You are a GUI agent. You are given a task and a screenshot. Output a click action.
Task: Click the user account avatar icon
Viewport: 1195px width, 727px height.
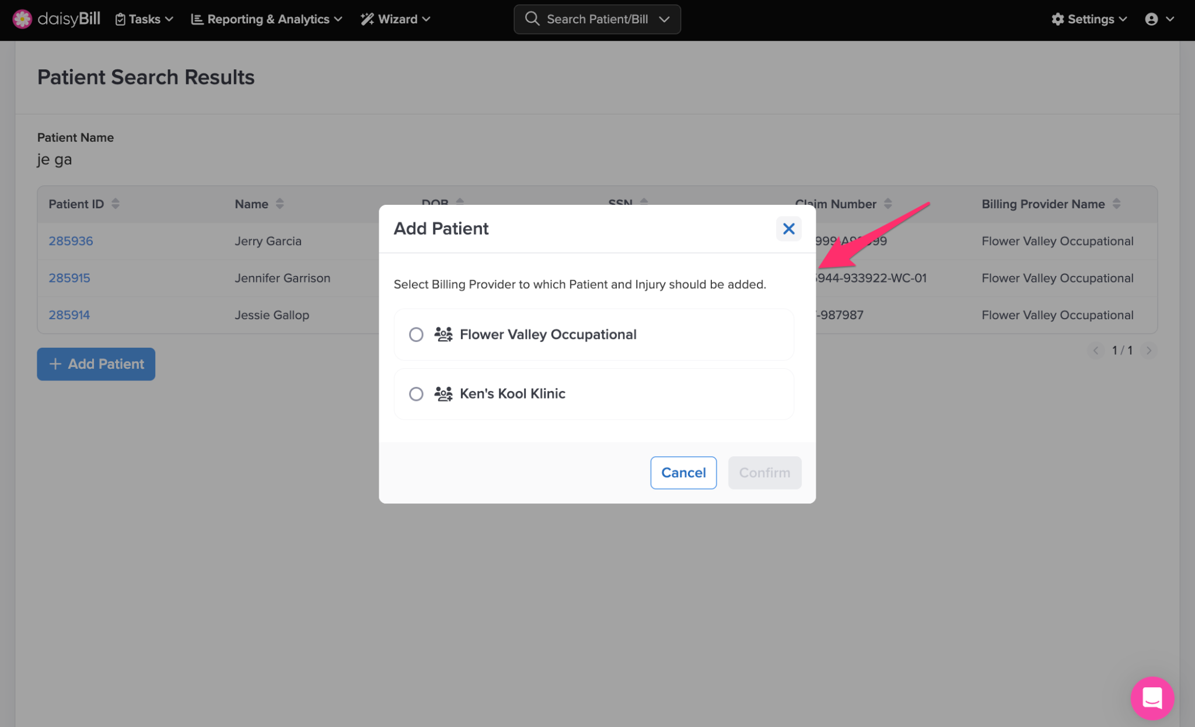(1151, 19)
